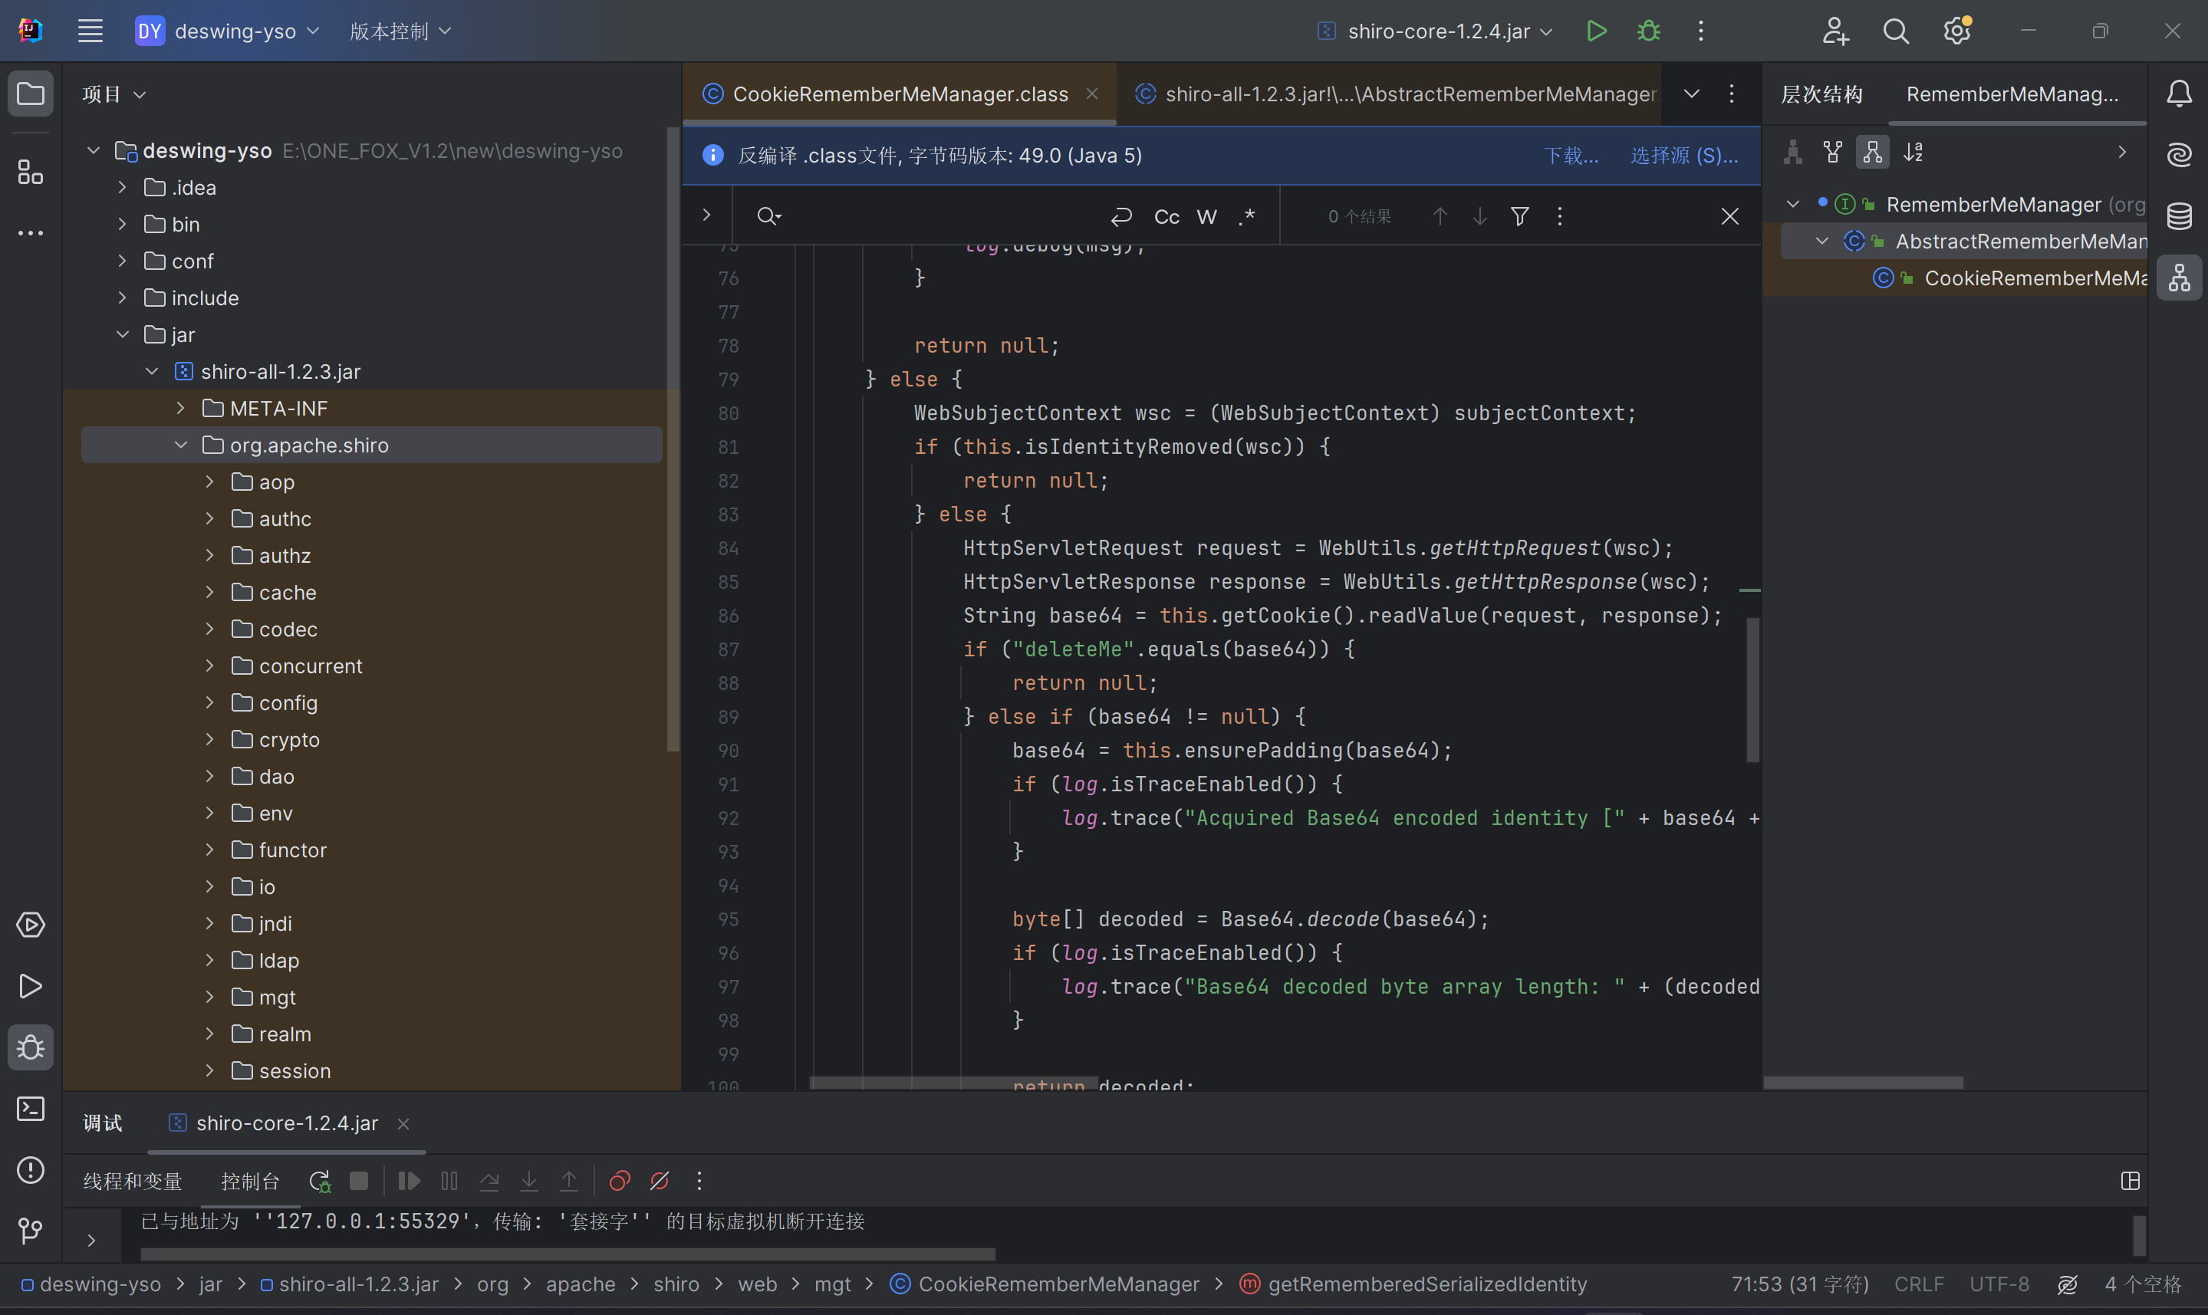Stop the running debug session
This screenshot has width=2208, height=1315.
pos(359,1180)
